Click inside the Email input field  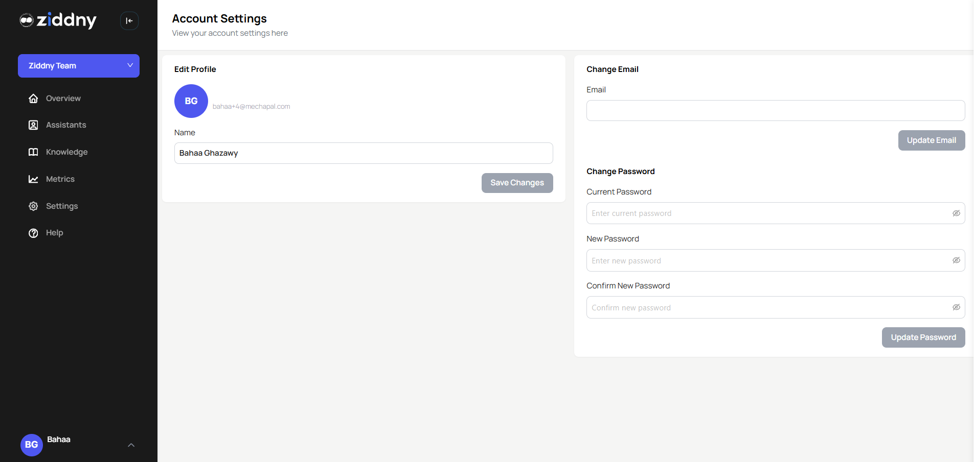coord(775,110)
